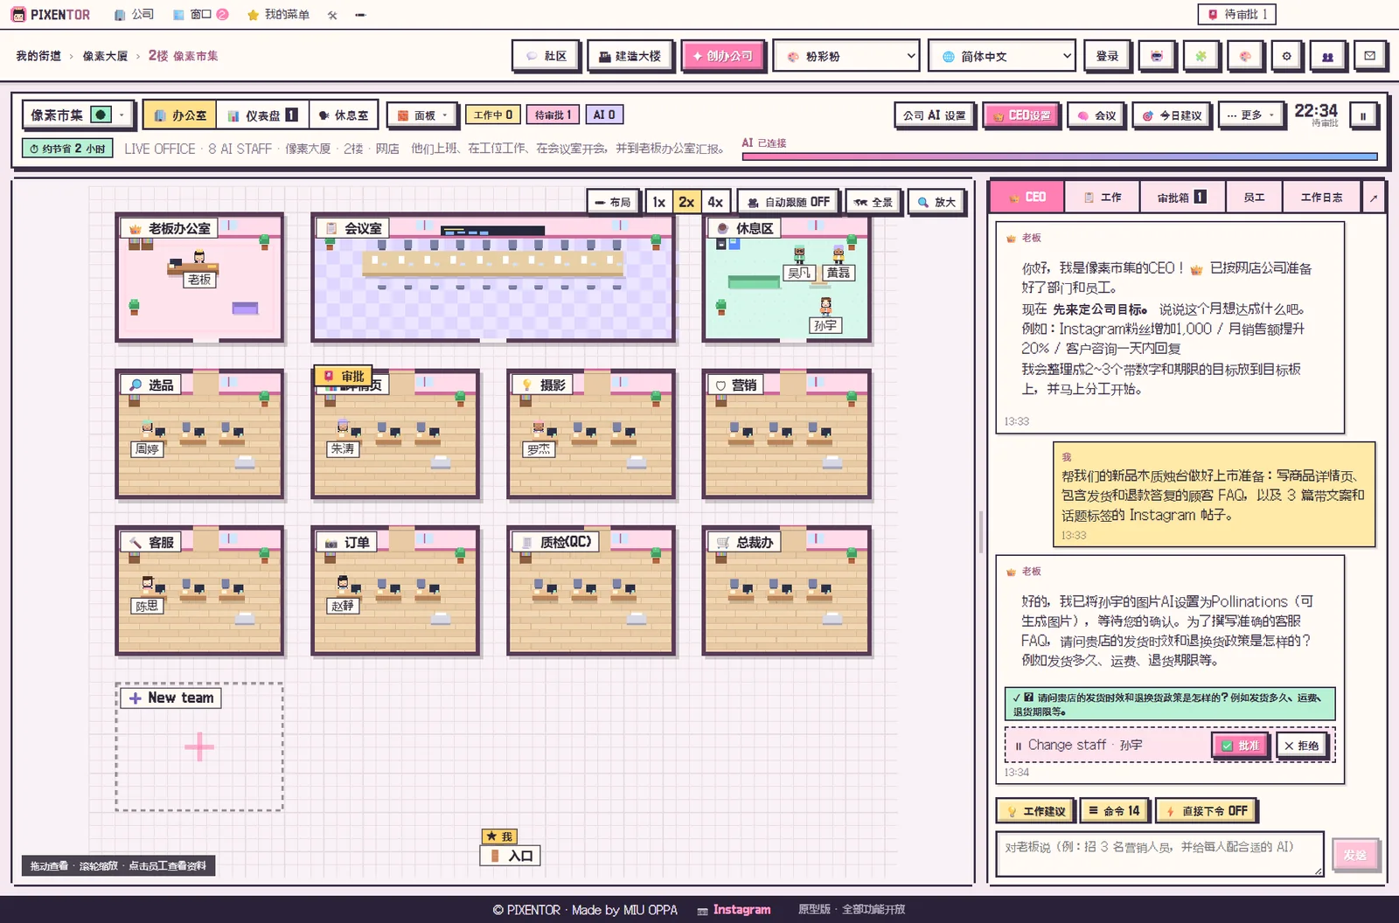Click the PIXENTOR logo
This screenshot has height=923, width=1399.
coord(50,15)
